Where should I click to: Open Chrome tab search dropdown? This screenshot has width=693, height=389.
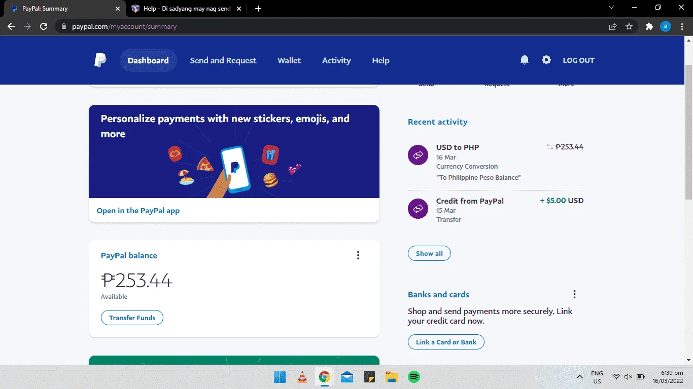[x=611, y=8]
